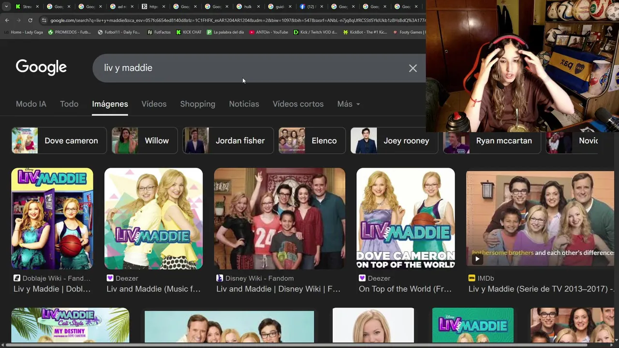Filter by Joey rooney chip
The width and height of the screenshot is (619, 348).
click(394, 141)
